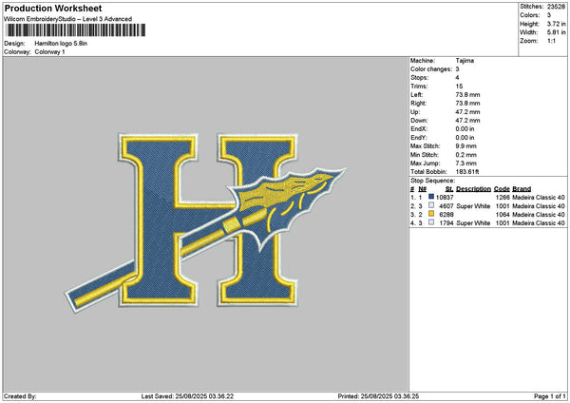Click the Right value '73.8 mm'
Screen dimensions: 570x403
(467, 104)
